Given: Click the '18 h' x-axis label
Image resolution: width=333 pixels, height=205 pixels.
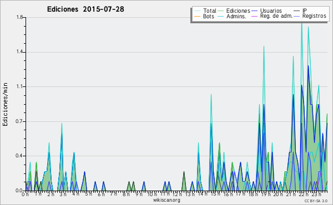Looking at the screenshot, I should click(x=253, y=194).
